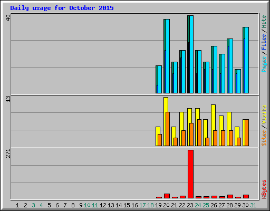Click the 'Pages' legend label

click(x=264, y=64)
